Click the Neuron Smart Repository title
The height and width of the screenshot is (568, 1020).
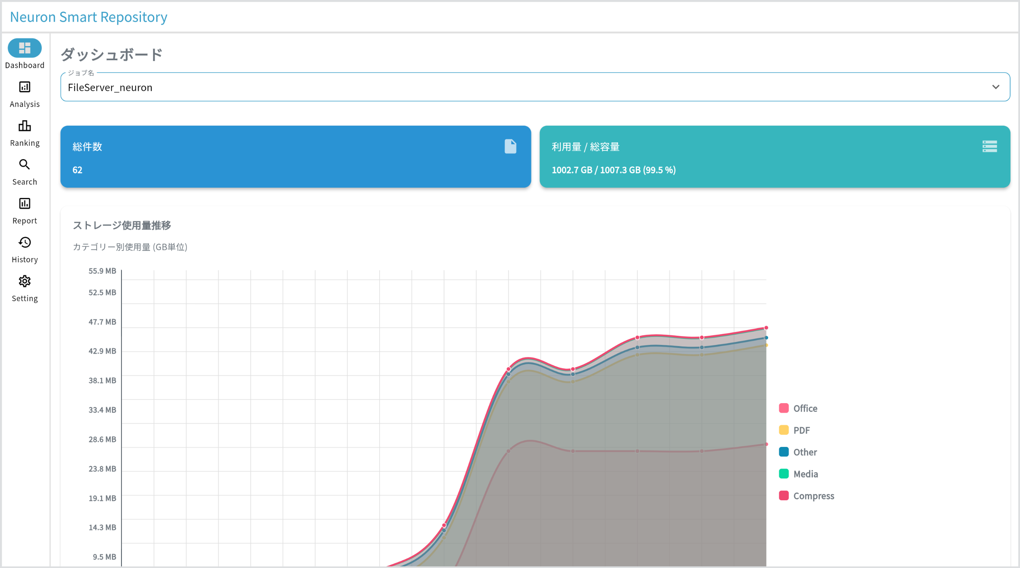click(x=89, y=17)
